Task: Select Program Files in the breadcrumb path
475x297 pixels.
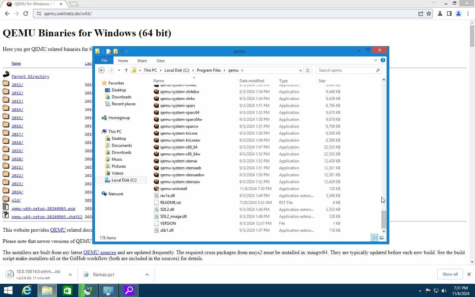Action: pyautogui.click(x=208, y=70)
